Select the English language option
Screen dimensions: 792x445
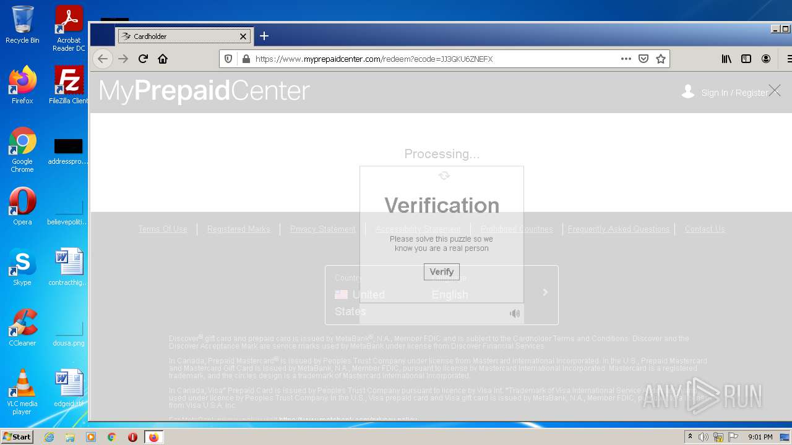pyautogui.click(x=450, y=295)
